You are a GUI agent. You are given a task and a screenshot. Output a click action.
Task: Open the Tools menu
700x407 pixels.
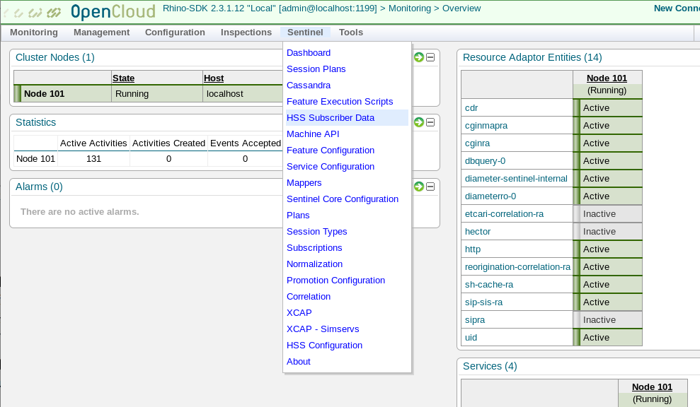click(x=350, y=33)
